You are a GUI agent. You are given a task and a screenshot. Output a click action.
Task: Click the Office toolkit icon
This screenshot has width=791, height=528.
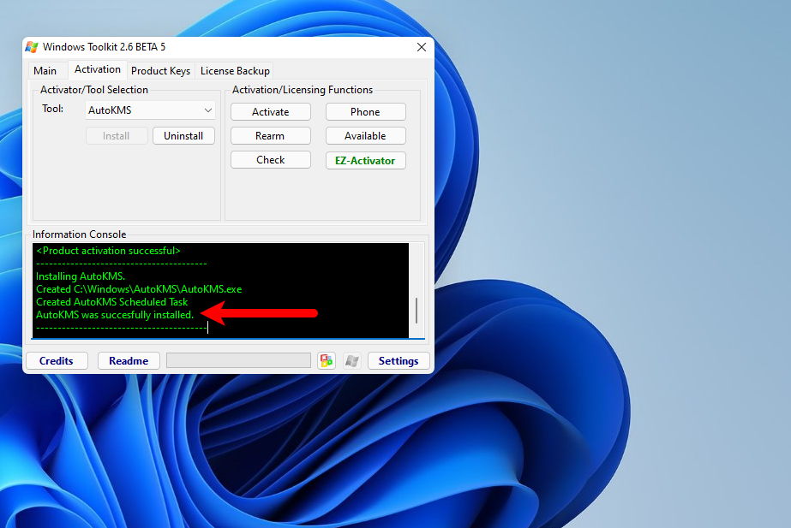[327, 360]
